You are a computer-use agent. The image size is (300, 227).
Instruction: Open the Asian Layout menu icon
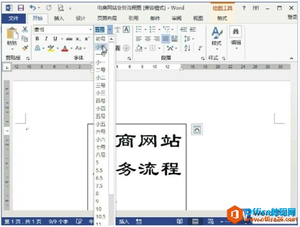coord(170,48)
